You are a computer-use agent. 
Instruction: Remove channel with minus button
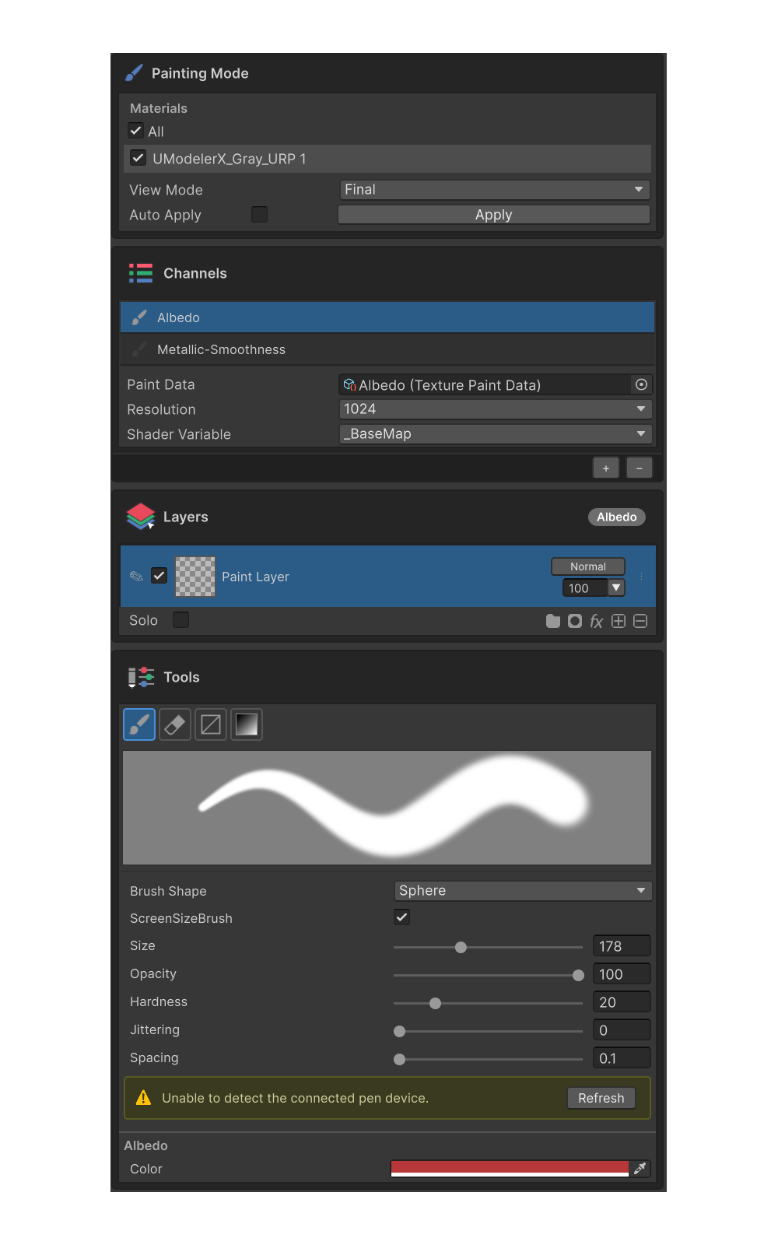(x=640, y=468)
